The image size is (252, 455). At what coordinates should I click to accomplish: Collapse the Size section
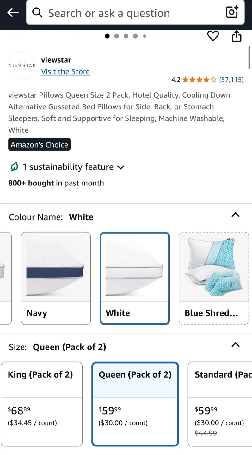click(x=235, y=345)
